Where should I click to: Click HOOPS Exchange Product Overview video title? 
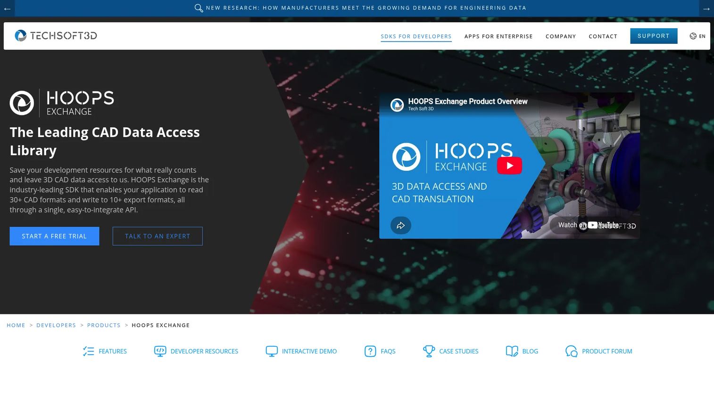[x=468, y=101]
